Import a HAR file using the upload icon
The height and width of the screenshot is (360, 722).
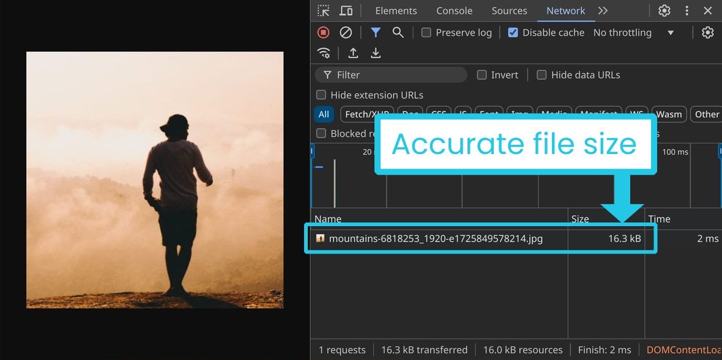[x=353, y=53]
